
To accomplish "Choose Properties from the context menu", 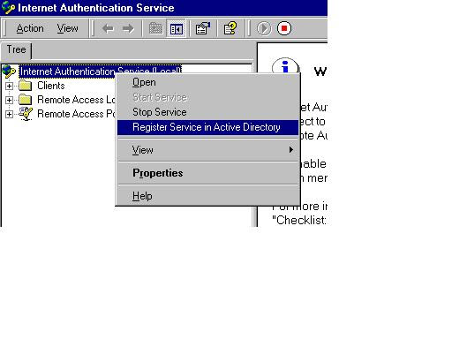I will point(207,173).
